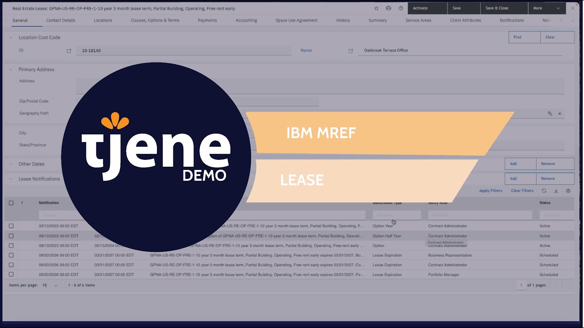Close the lease record with the X icon
The width and height of the screenshot is (584, 328).
click(573, 8)
